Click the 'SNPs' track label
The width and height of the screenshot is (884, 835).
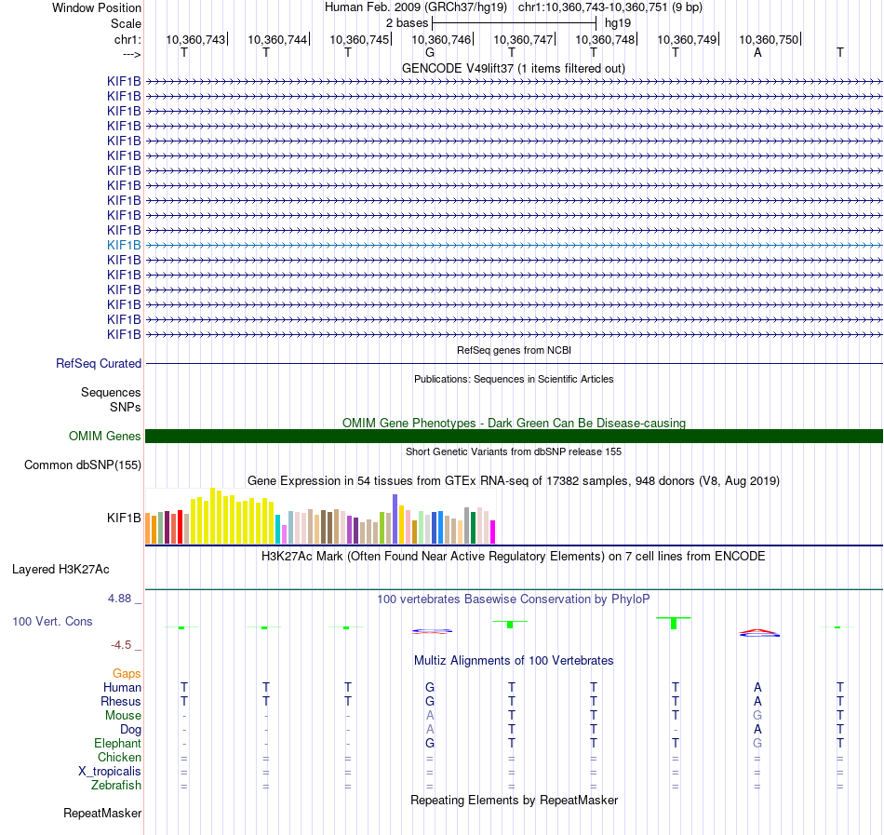tap(126, 407)
